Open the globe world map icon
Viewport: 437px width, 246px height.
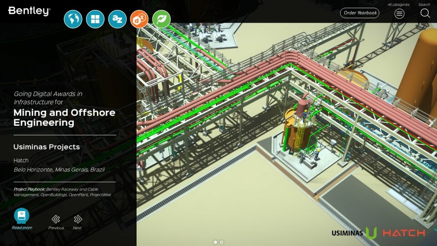point(73,19)
